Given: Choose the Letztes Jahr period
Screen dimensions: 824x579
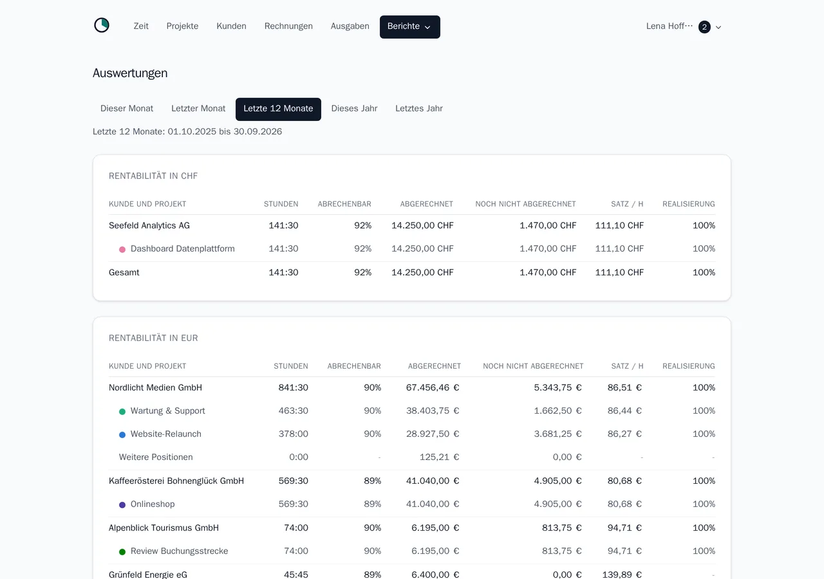Looking at the screenshot, I should click(419, 109).
